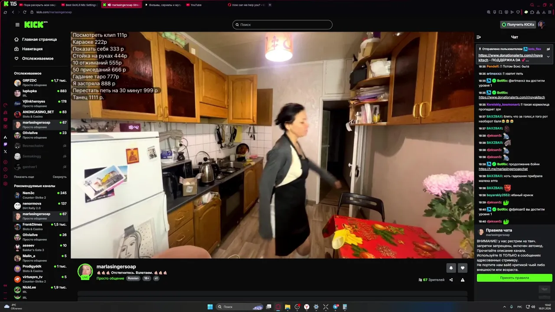Viewport: 555px width, 312px height.
Task: Open Windows Start menu
Action: 210,307
